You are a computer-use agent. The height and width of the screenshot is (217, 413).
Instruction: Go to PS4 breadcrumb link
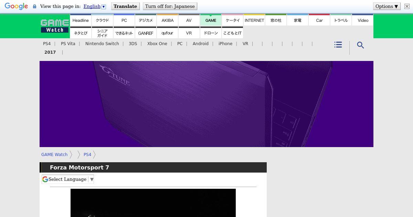87,155
